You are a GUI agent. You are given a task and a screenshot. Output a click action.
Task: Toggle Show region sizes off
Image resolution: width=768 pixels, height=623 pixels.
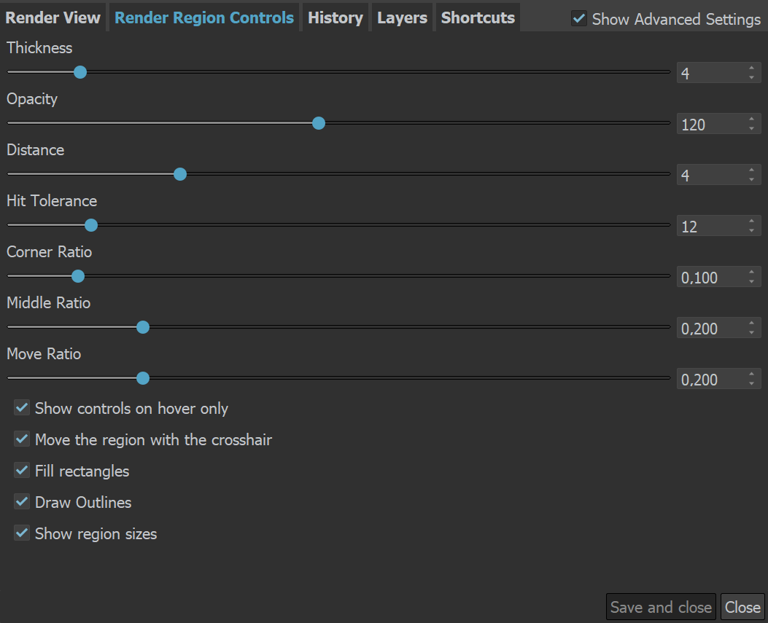point(21,533)
